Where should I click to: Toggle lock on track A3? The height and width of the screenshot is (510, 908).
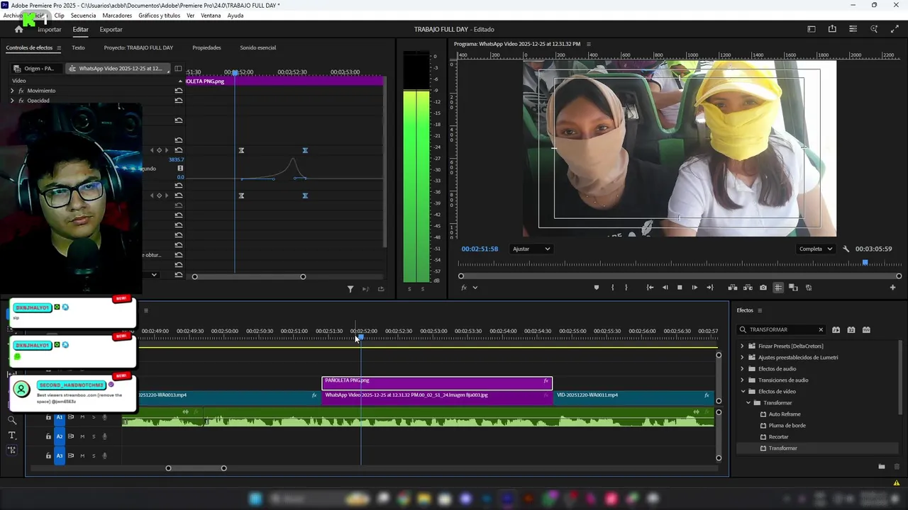[48, 455]
